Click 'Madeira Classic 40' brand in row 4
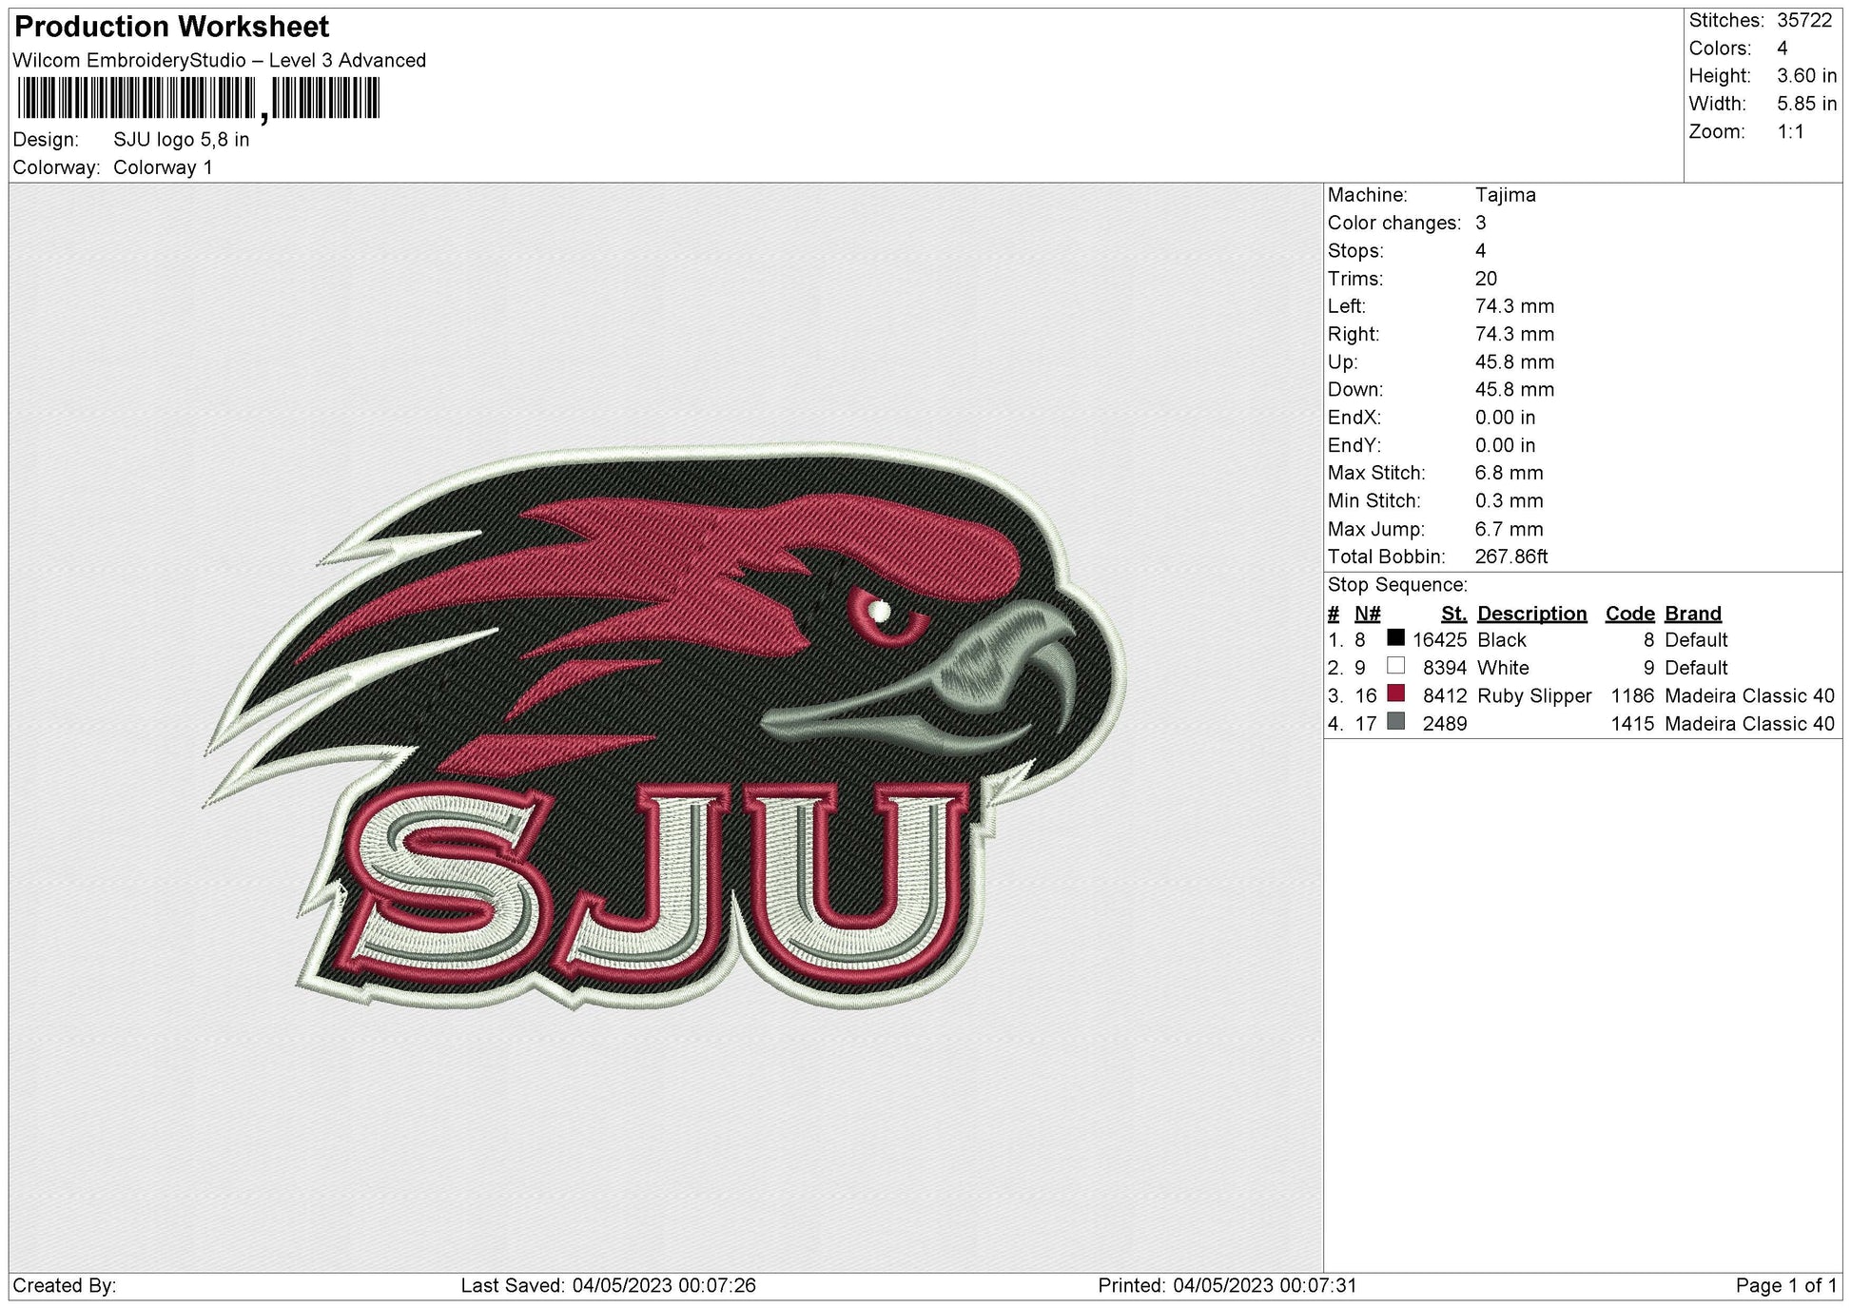 [1750, 724]
